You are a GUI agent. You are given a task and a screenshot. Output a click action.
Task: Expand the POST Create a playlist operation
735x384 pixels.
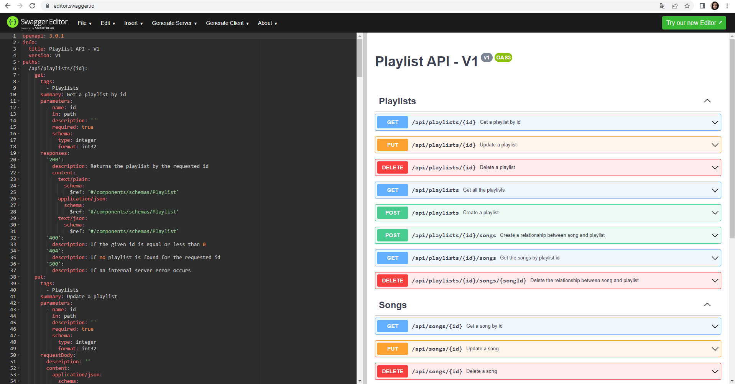[715, 213]
